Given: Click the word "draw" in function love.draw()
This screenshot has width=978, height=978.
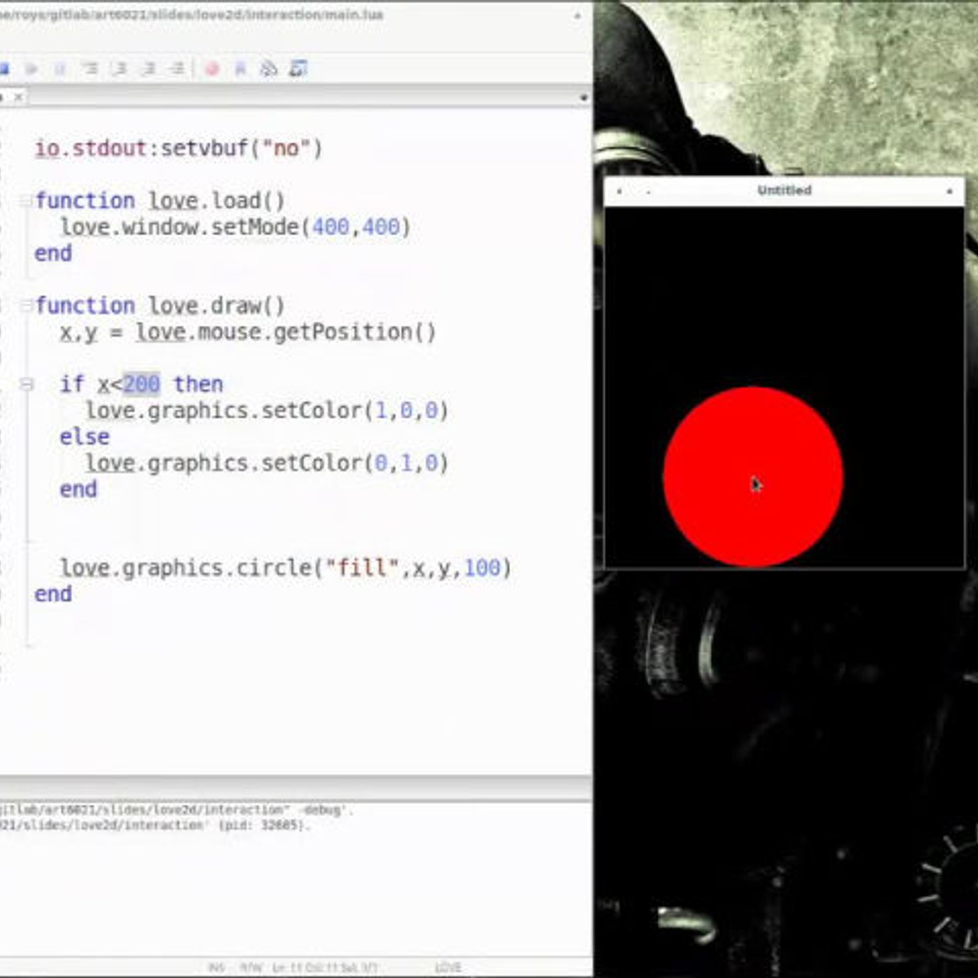Looking at the screenshot, I should click(236, 305).
